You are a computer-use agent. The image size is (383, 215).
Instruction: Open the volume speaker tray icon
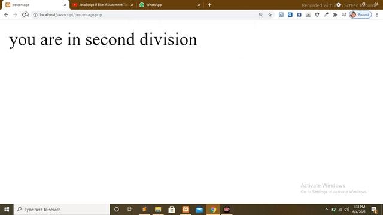(347, 210)
